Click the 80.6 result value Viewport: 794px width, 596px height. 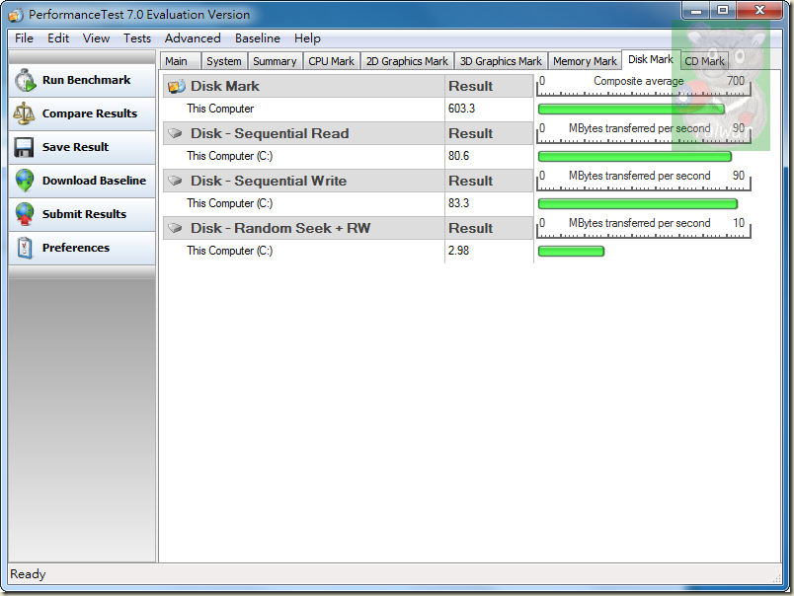pos(459,156)
